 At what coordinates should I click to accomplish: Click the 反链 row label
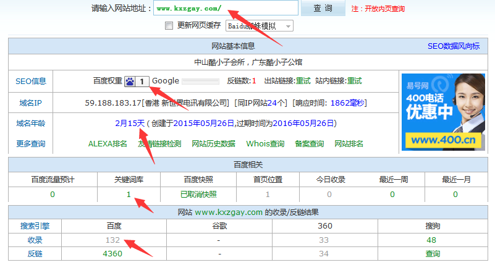pos(35,254)
